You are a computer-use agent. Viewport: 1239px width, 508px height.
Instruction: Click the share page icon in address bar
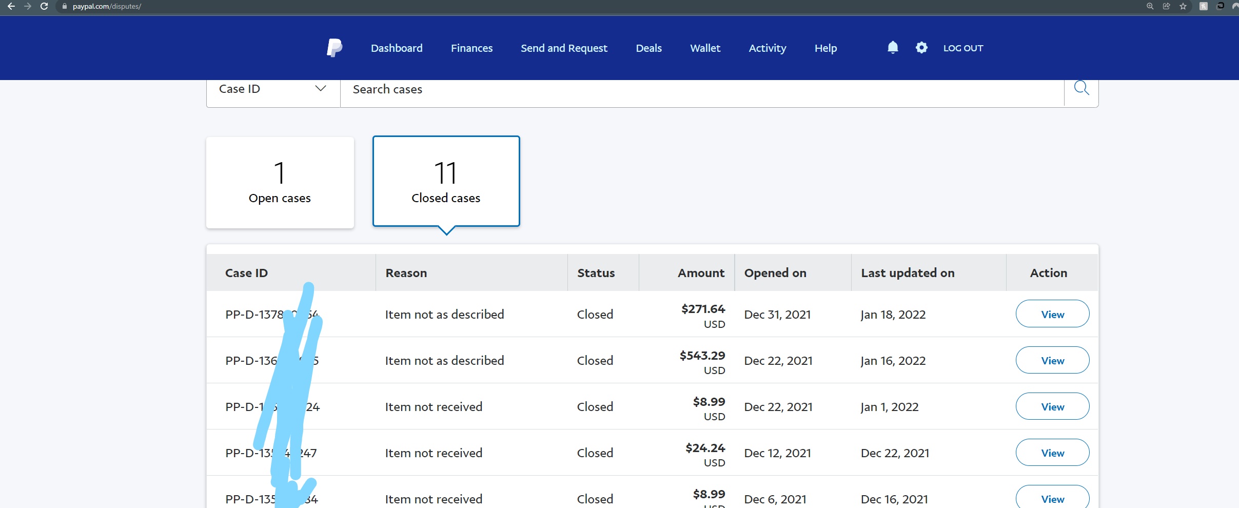[x=1167, y=6]
